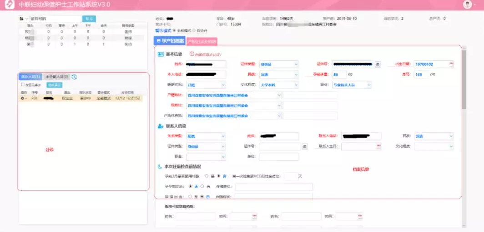
Task: Click the 证件号码 search input
Action: point(55,19)
